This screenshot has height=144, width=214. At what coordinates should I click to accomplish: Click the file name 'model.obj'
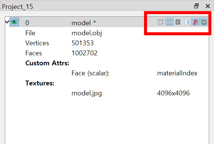[x=87, y=33]
